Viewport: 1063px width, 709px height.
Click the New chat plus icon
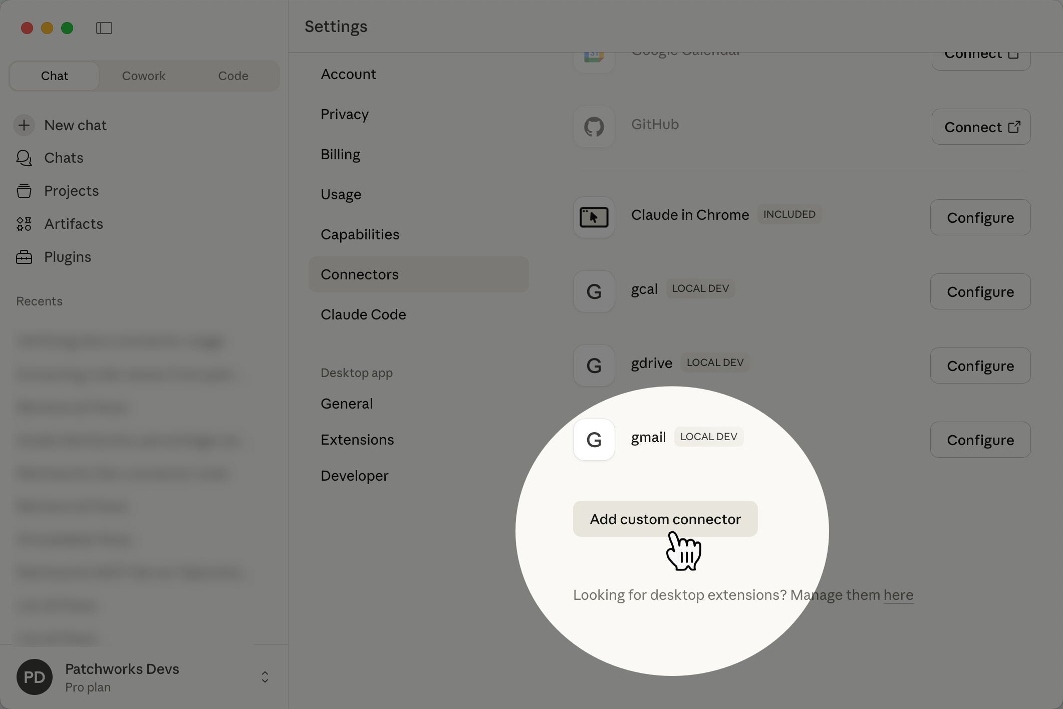tap(24, 125)
